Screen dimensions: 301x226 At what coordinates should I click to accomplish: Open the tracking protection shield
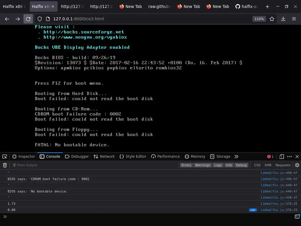40,19
